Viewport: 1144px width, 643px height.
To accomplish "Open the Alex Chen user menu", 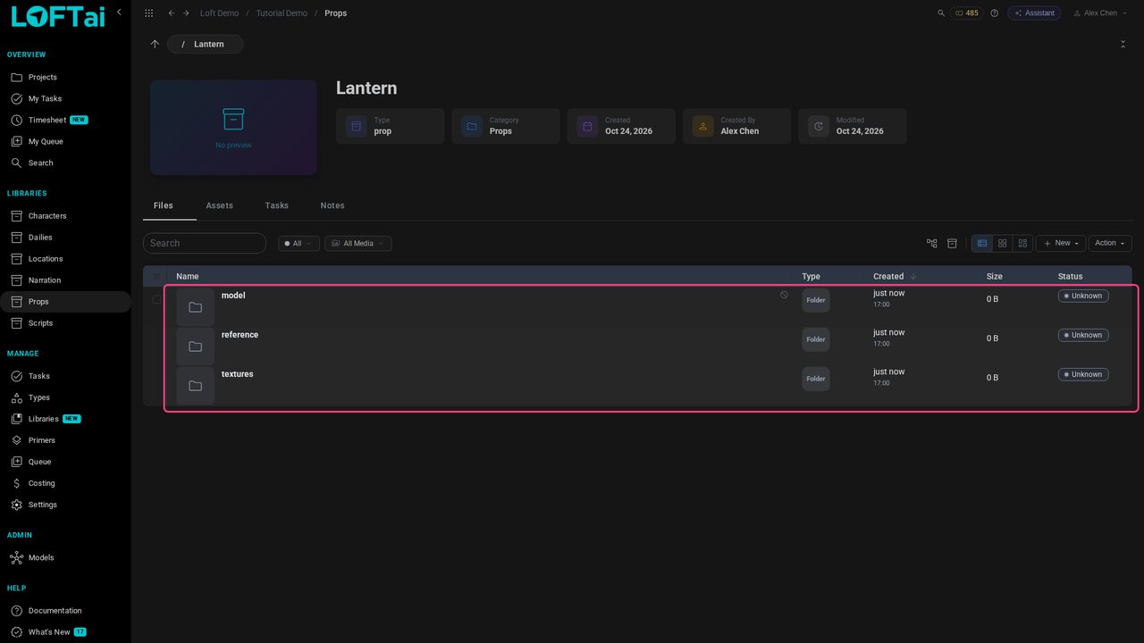I will [1099, 13].
